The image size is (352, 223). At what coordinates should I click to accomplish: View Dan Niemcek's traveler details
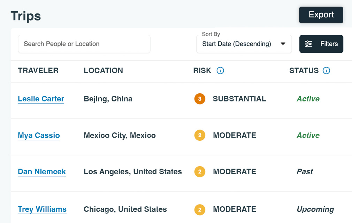click(42, 172)
